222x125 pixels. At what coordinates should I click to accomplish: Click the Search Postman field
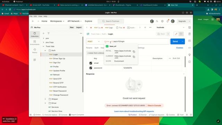[111, 21]
